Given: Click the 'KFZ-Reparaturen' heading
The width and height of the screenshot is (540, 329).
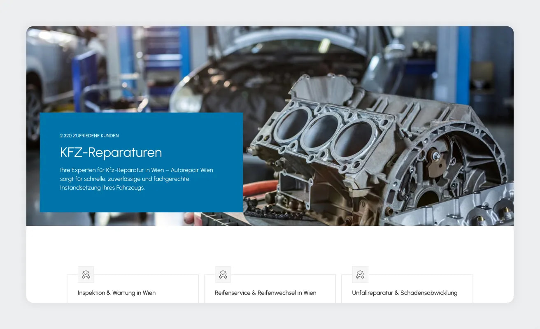Looking at the screenshot, I should (x=111, y=153).
